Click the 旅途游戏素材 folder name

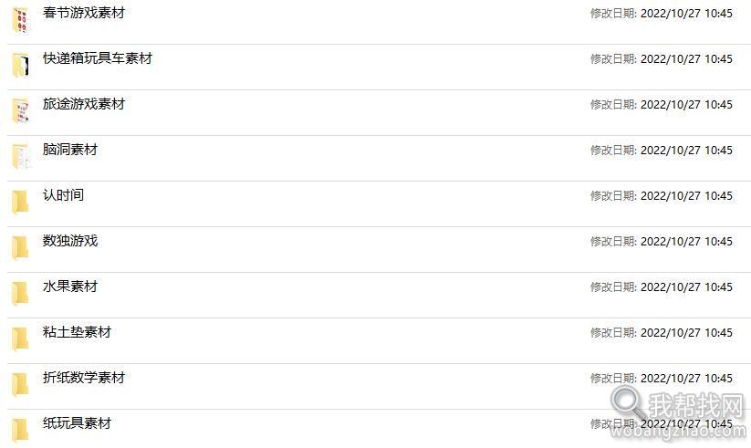pos(84,103)
